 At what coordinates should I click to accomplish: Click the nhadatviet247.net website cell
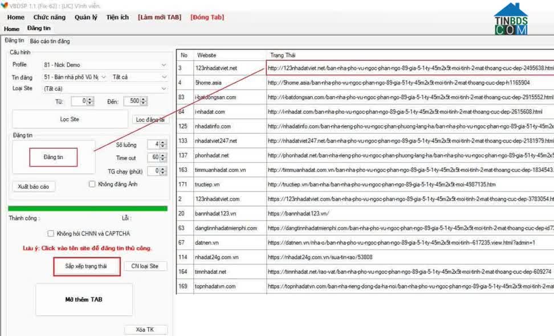click(230, 140)
